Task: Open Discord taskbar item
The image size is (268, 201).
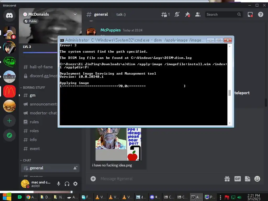Action: 155,197
